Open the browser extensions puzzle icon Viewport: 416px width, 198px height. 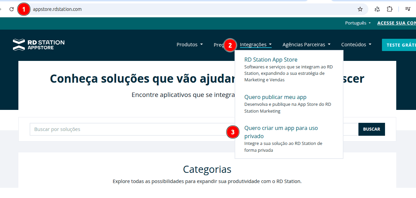[389, 9]
